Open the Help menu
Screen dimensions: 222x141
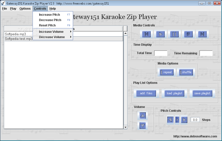point(53,9)
